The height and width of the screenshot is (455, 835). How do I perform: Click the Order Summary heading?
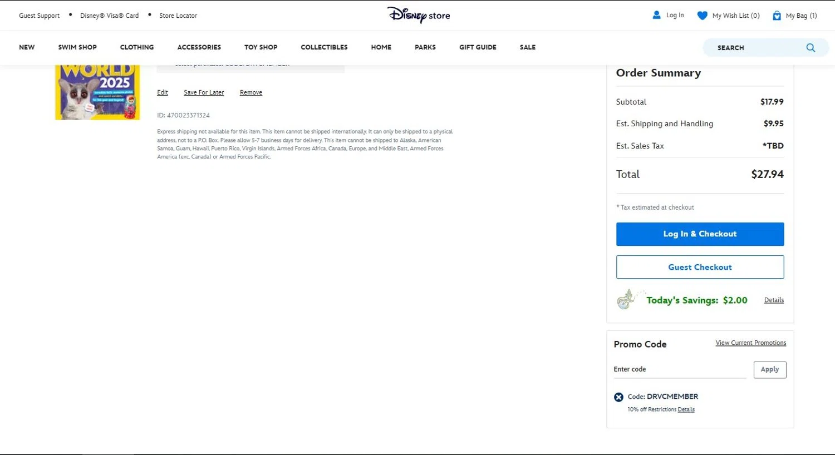pos(659,73)
